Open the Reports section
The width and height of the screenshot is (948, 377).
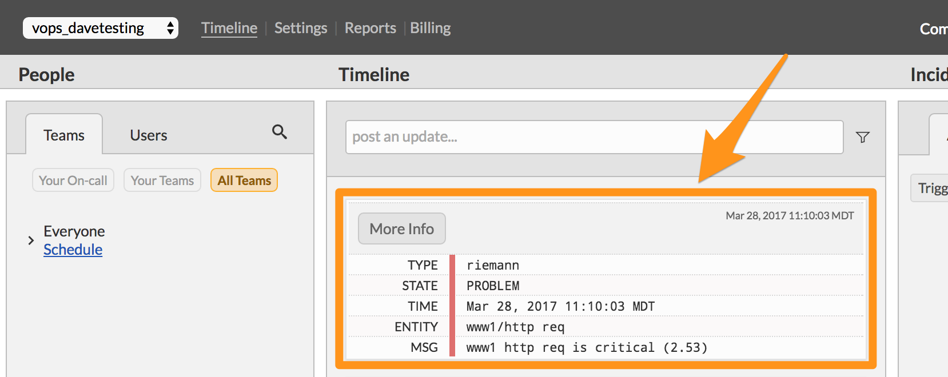(x=370, y=27)
